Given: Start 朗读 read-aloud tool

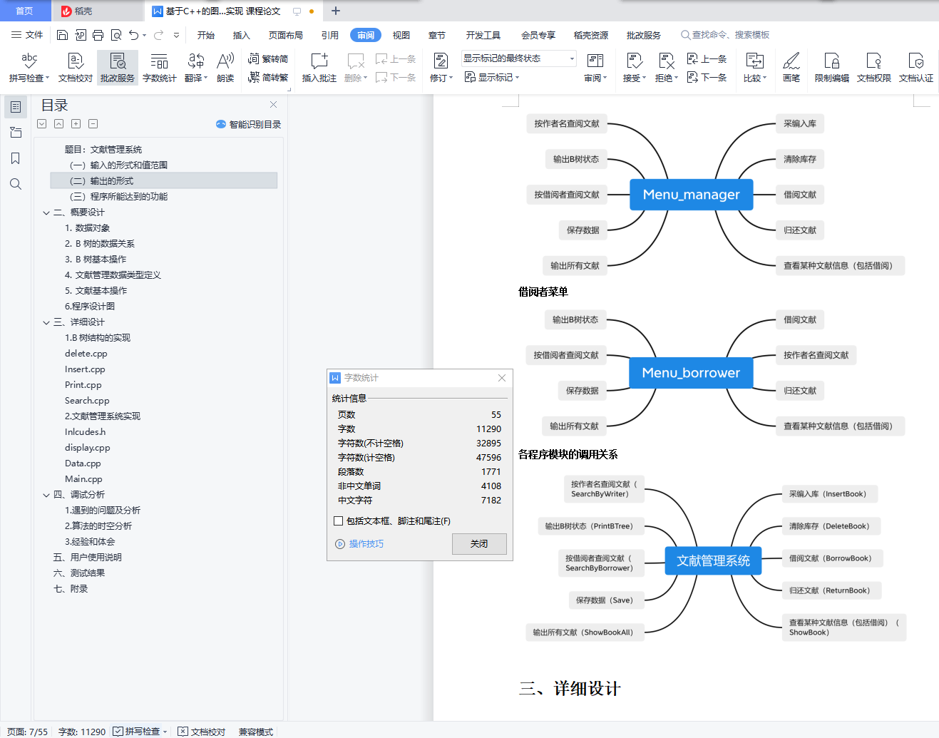Looking at the screenshot, I should point(225,68).
